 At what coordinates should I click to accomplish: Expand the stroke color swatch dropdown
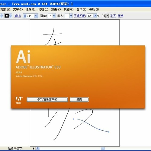pyautogui.click(x=11, y=16)
